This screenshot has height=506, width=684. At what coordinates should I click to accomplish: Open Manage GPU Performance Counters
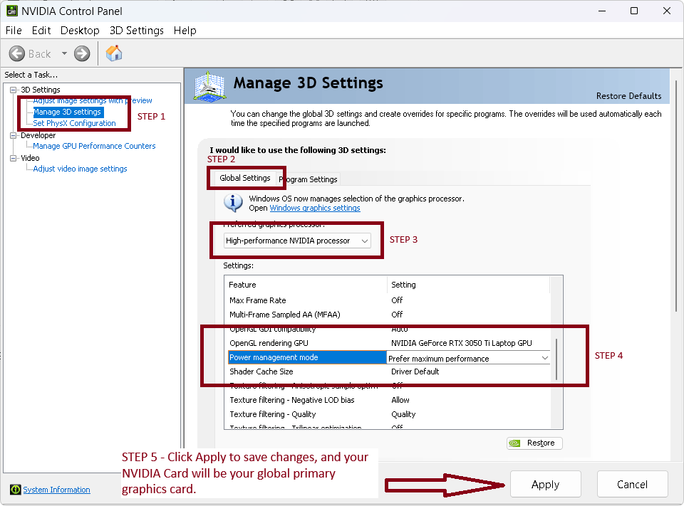click(94, 146)
